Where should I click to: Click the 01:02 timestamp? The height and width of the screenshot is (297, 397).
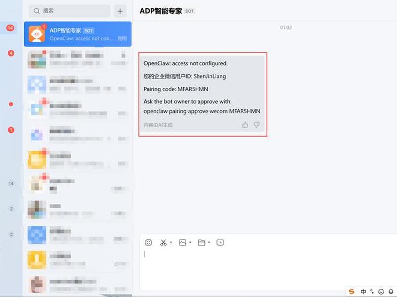[286, 28]
